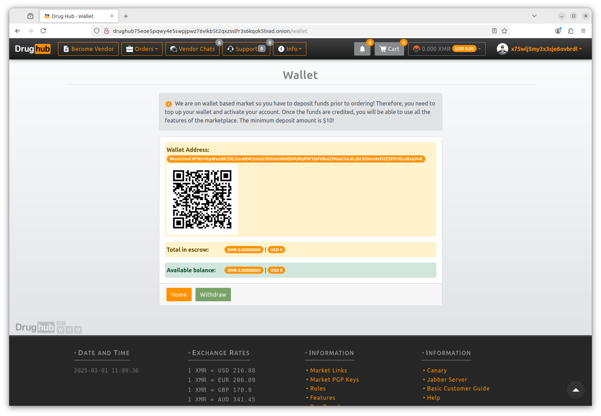
Task: Click the Vendor Chats speech bubble icon
Action: click(174, 49)
